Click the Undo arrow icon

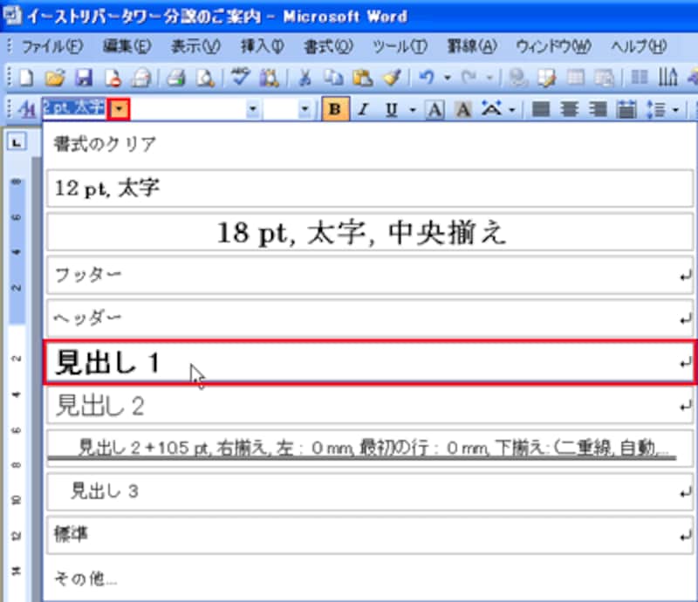pos(427,78)
